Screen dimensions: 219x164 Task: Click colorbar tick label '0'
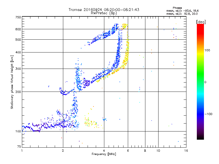[x=205, y=82]
